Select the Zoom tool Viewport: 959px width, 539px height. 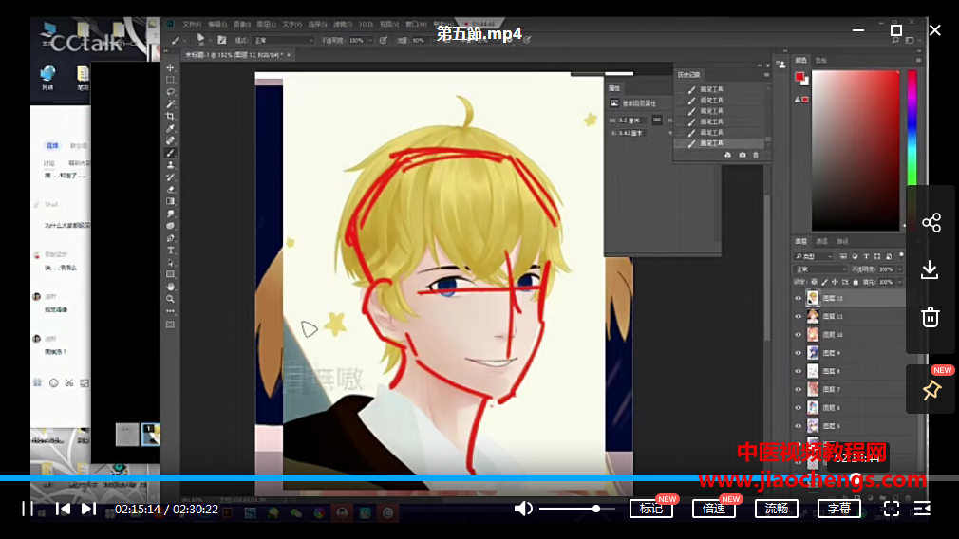[171, 299]
